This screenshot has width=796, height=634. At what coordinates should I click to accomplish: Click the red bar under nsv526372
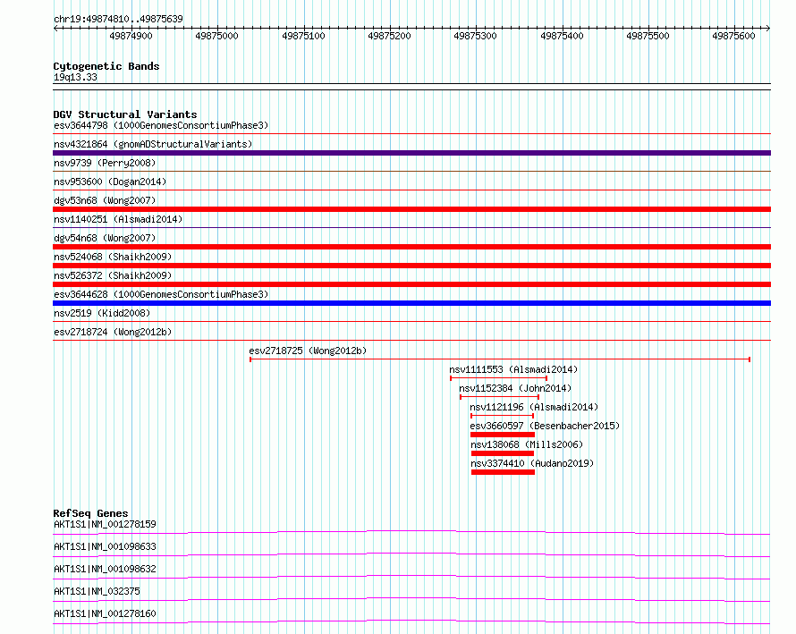(x=411, y=284)
